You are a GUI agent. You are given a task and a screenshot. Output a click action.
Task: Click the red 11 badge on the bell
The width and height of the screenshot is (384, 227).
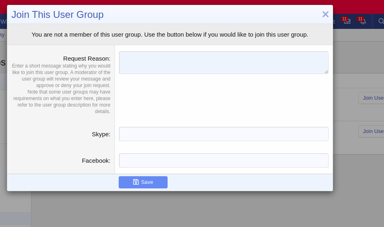click(x=360, y=19)
